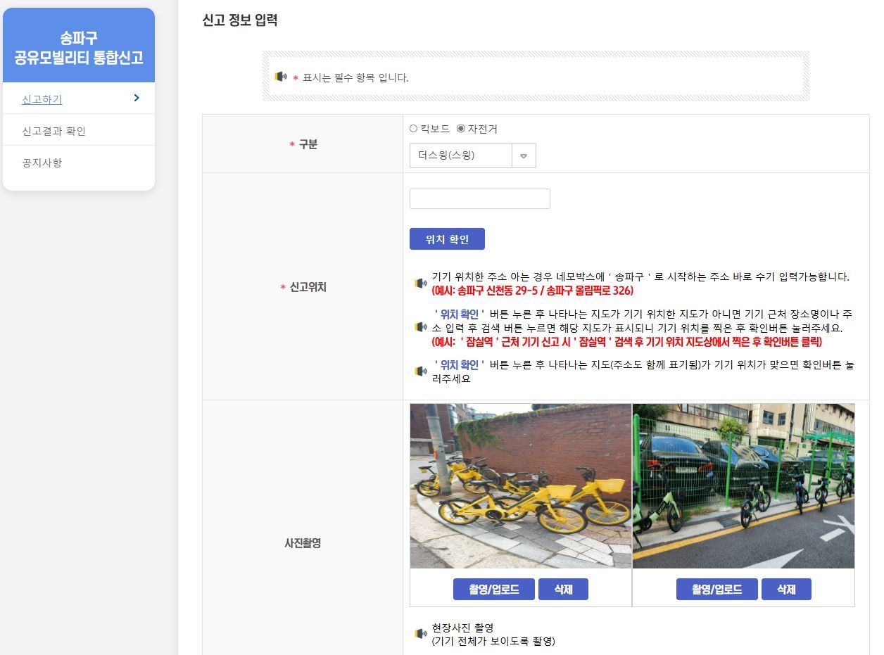Click megaphone icon beside 기기 위치한 주소 text
Image resolution: width=884 pixels, height=655 pixels.
point(421,284)
